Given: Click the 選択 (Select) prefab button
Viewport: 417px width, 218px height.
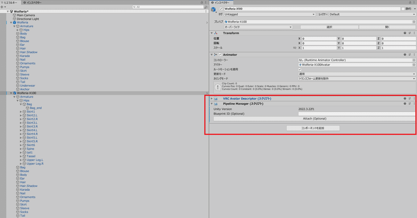Looking at the screenshot, I should (329, 27).
